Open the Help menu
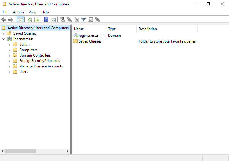This screenshot has height=161, width=229. (x=45, y=12)
